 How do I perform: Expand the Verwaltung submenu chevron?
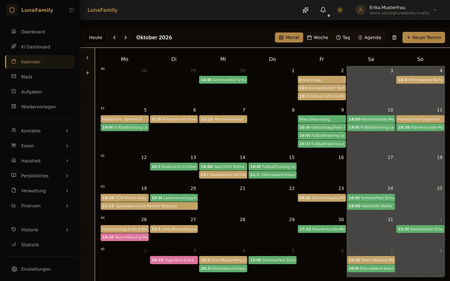[67, 191]
